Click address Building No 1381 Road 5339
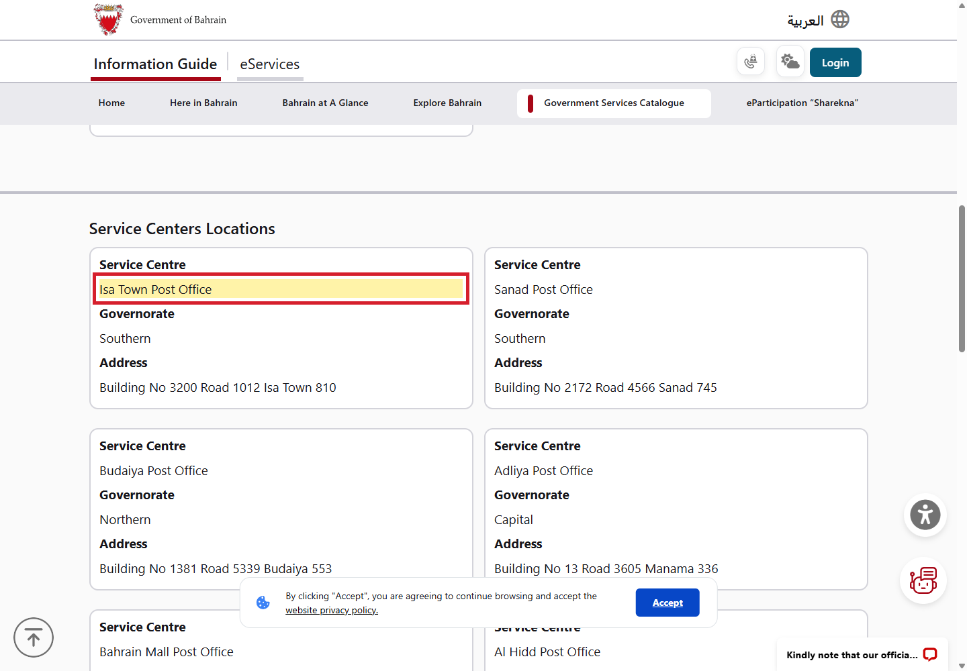Viewport: 967px width, 671px height. pyautogui.click(x=216, y=568)
